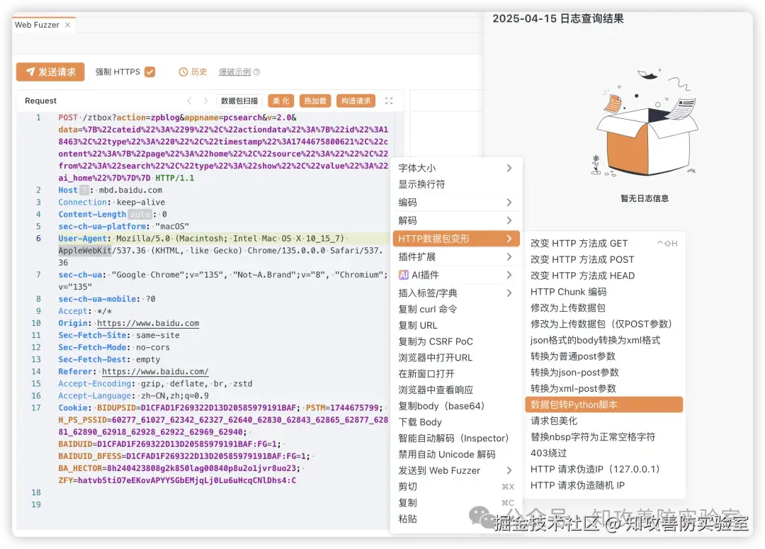Select 在新窗口打开 menu item

pyautogui.click(x=456, y=373)
